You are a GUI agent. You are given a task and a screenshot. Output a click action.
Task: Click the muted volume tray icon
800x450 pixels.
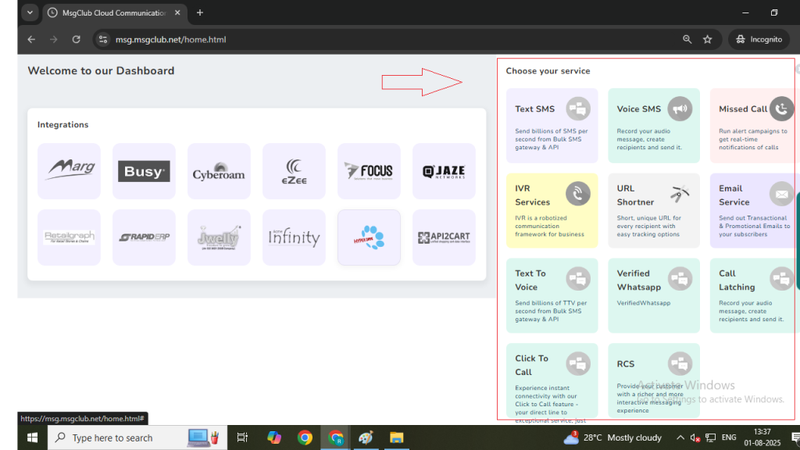point(695,437)
